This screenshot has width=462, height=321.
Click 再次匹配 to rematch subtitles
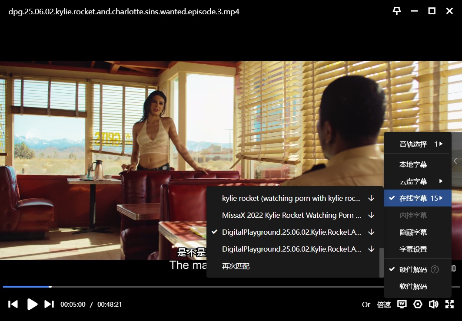pyautogui.click(x=236, y=266)
